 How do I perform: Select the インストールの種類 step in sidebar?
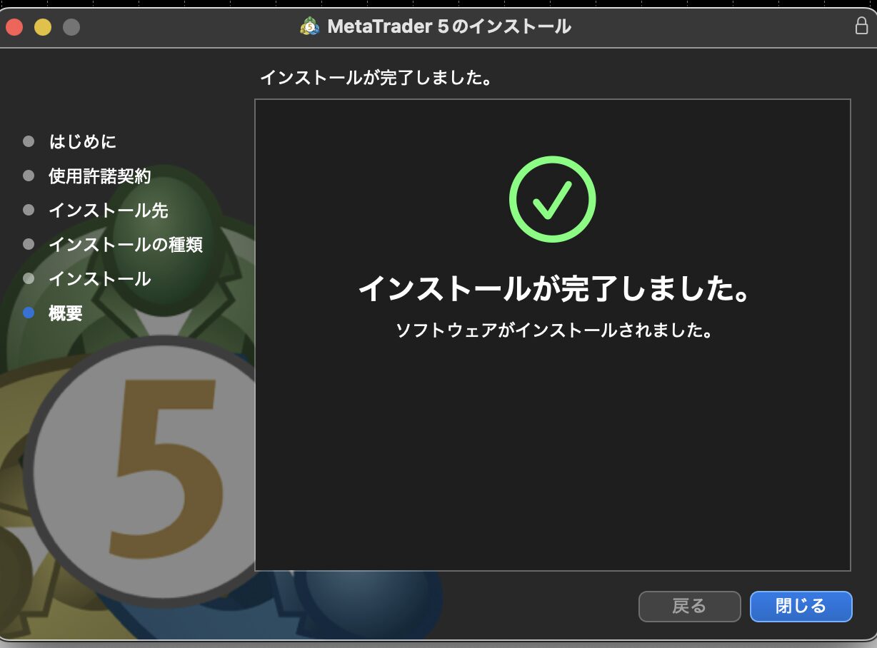[x=125, y=244]
